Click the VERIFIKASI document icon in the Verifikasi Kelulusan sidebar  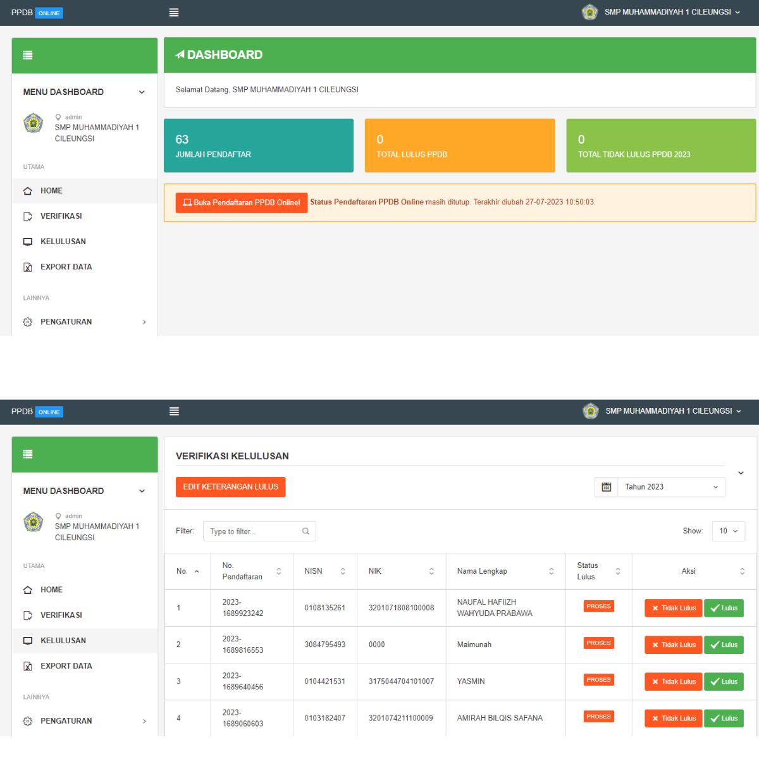coord(28,615)
